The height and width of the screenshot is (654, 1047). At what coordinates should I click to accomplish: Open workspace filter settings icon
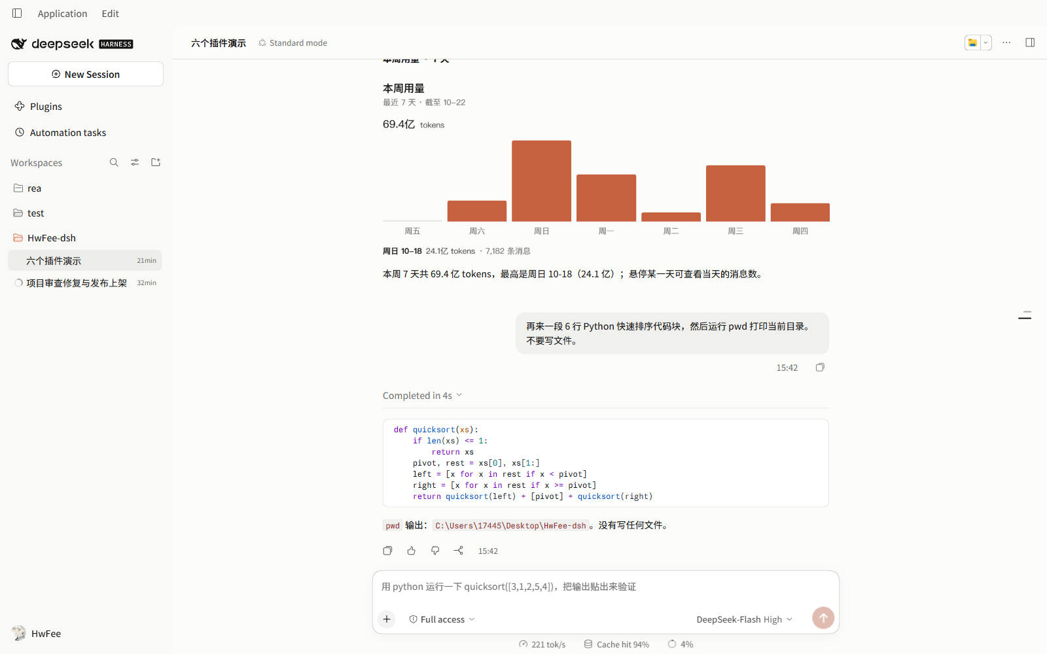pyautogui.click(x=135, y=162)
